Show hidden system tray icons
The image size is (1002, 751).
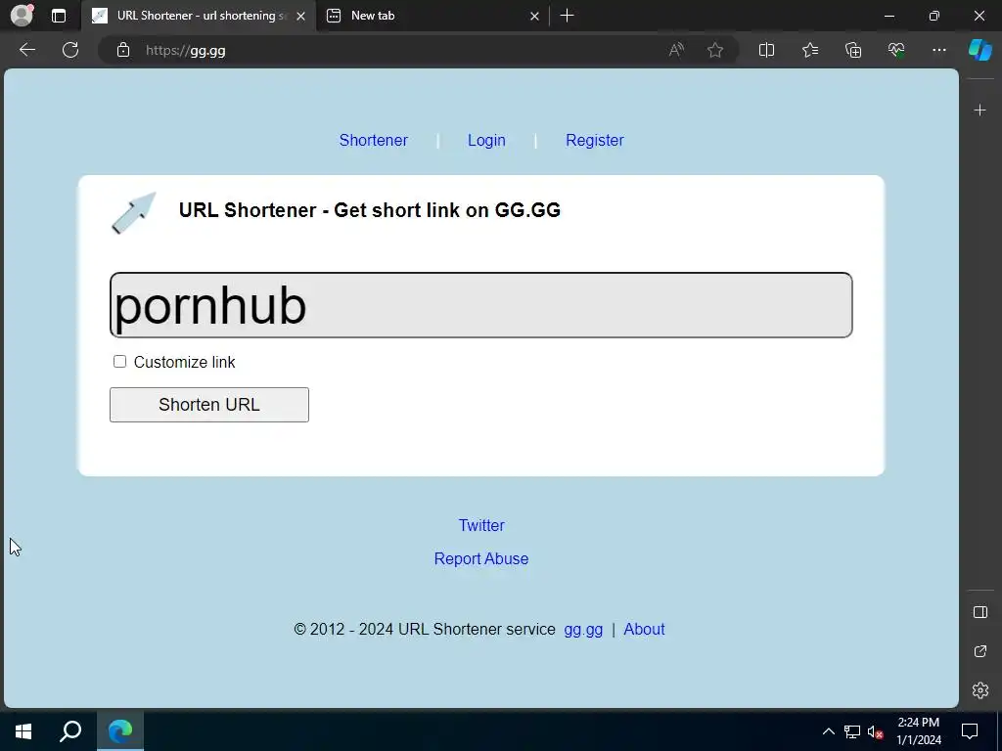pos(828,731)
